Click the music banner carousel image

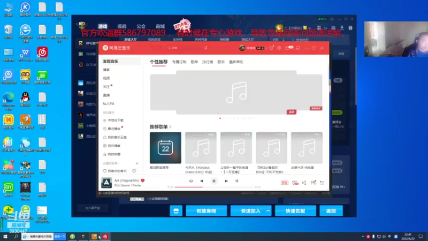point(236,92)
